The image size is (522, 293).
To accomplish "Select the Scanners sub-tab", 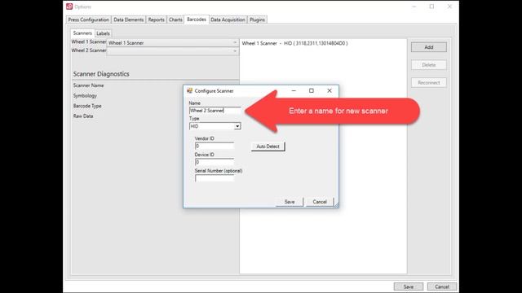I will (82, 33).
